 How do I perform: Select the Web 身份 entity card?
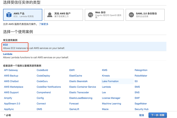coord(104,15)
